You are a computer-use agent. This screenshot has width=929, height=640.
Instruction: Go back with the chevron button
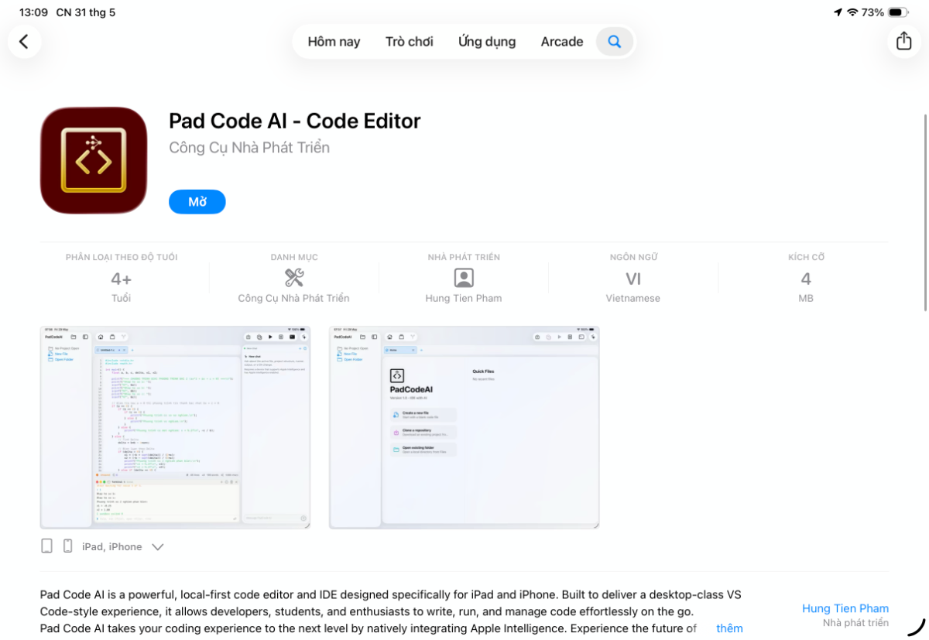tap(24, 42)
